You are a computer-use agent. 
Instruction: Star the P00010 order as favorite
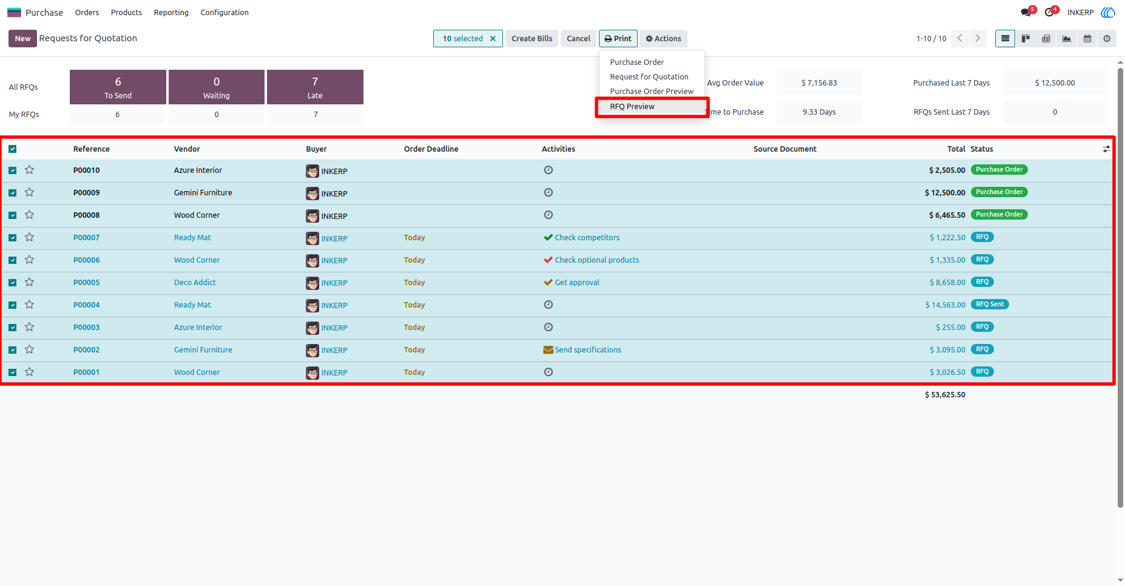(29, 170)
